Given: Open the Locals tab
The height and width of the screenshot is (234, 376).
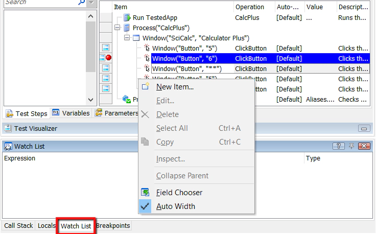Looking at the screenshot, I should click(46, 226).
